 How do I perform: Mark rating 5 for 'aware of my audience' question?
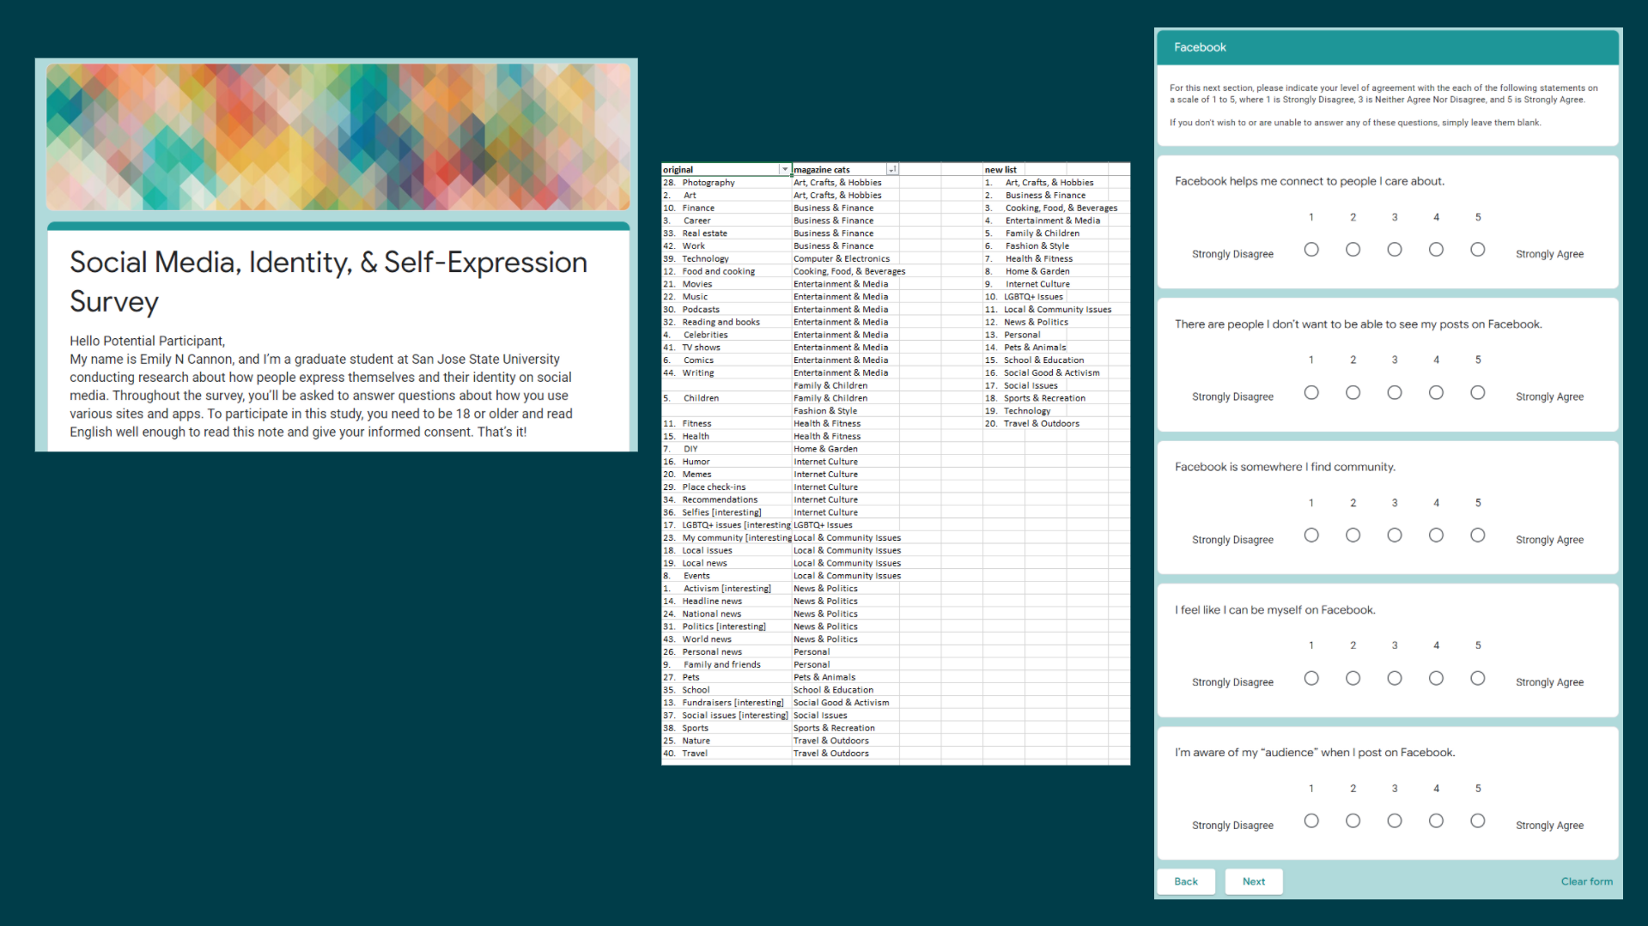(x=1478, y=821)
